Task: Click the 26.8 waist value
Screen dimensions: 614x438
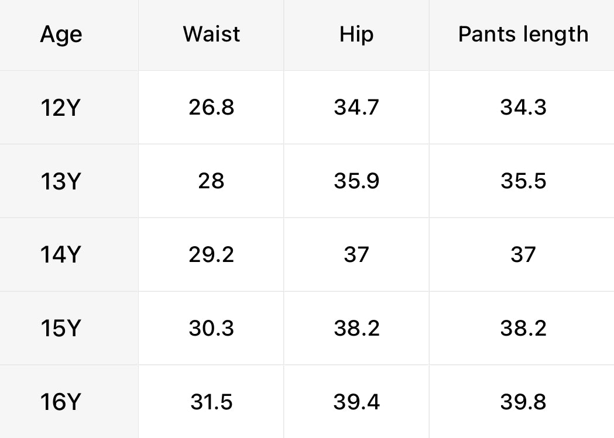Action: (211, 107)
